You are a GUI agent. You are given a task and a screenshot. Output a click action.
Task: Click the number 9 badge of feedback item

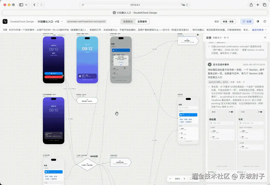[x=210, y=64]
